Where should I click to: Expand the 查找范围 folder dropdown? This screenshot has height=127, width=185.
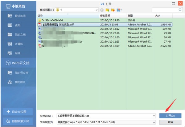[96, 10]
